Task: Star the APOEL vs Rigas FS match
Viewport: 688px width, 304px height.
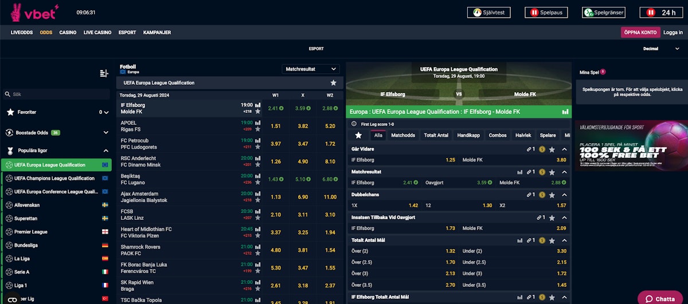Action: (x=257, y=129)
